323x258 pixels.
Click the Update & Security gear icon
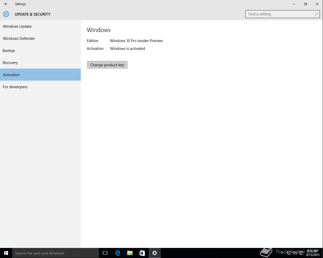click(x=6, y=14)
